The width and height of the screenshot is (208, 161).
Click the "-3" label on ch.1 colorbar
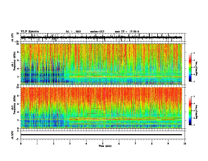194,53
